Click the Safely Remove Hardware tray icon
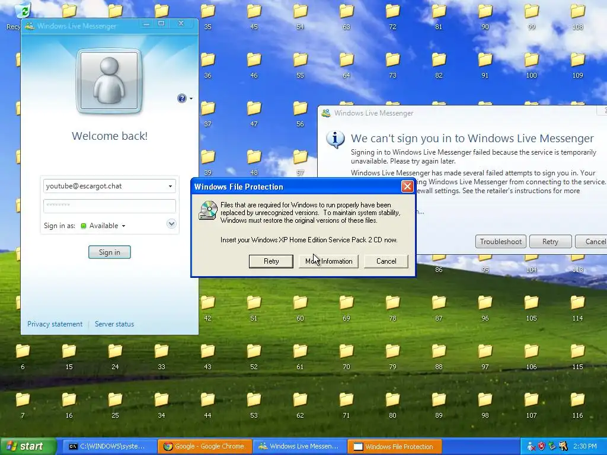 (552, 447)
